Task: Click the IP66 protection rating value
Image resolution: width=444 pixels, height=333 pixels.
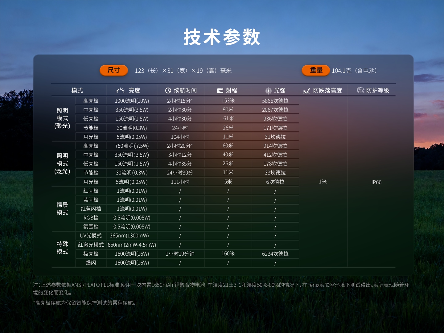Action: (376, 182)
